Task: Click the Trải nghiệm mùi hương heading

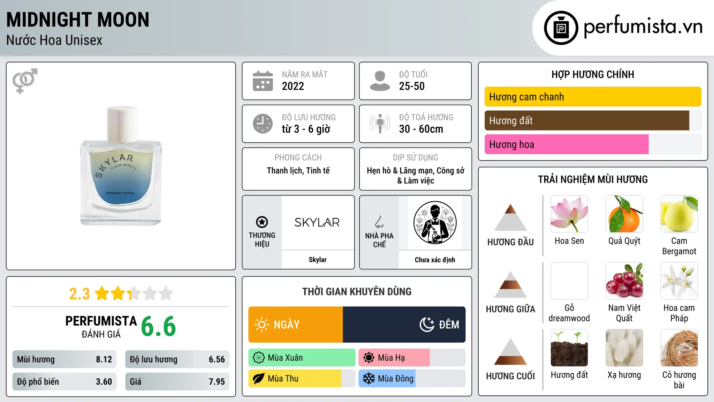Action: [x=593, y=179]
